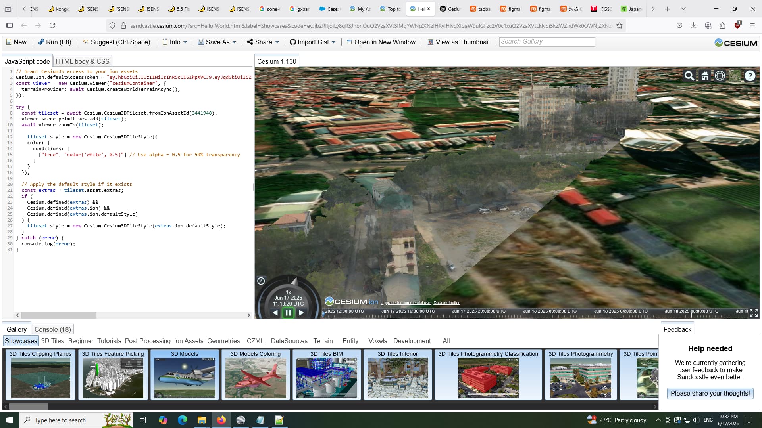Click gallery horizontal scrollbar thumb
Screen dimensions: 762x428
coord(29,407)
